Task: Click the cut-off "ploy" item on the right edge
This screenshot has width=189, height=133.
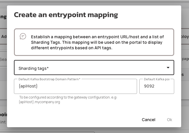Action: (185, 37)
